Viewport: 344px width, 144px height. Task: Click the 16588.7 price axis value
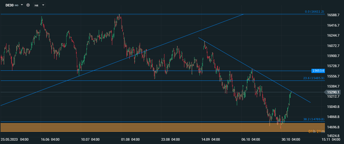pyautogui.click(x=333, y=15)
